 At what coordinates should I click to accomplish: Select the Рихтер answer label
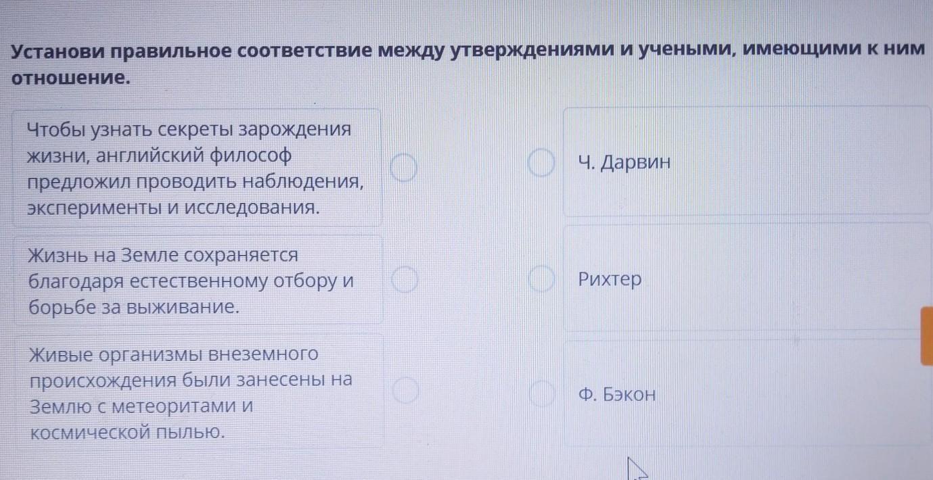pos(610,279)
